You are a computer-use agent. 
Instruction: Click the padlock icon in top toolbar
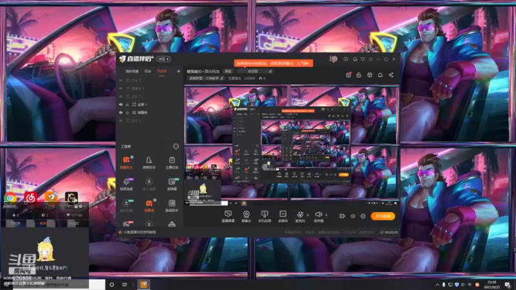[359, 75]
